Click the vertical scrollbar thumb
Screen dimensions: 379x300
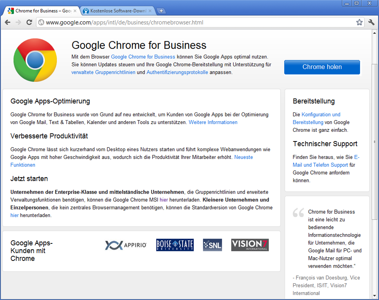point(375,142)
